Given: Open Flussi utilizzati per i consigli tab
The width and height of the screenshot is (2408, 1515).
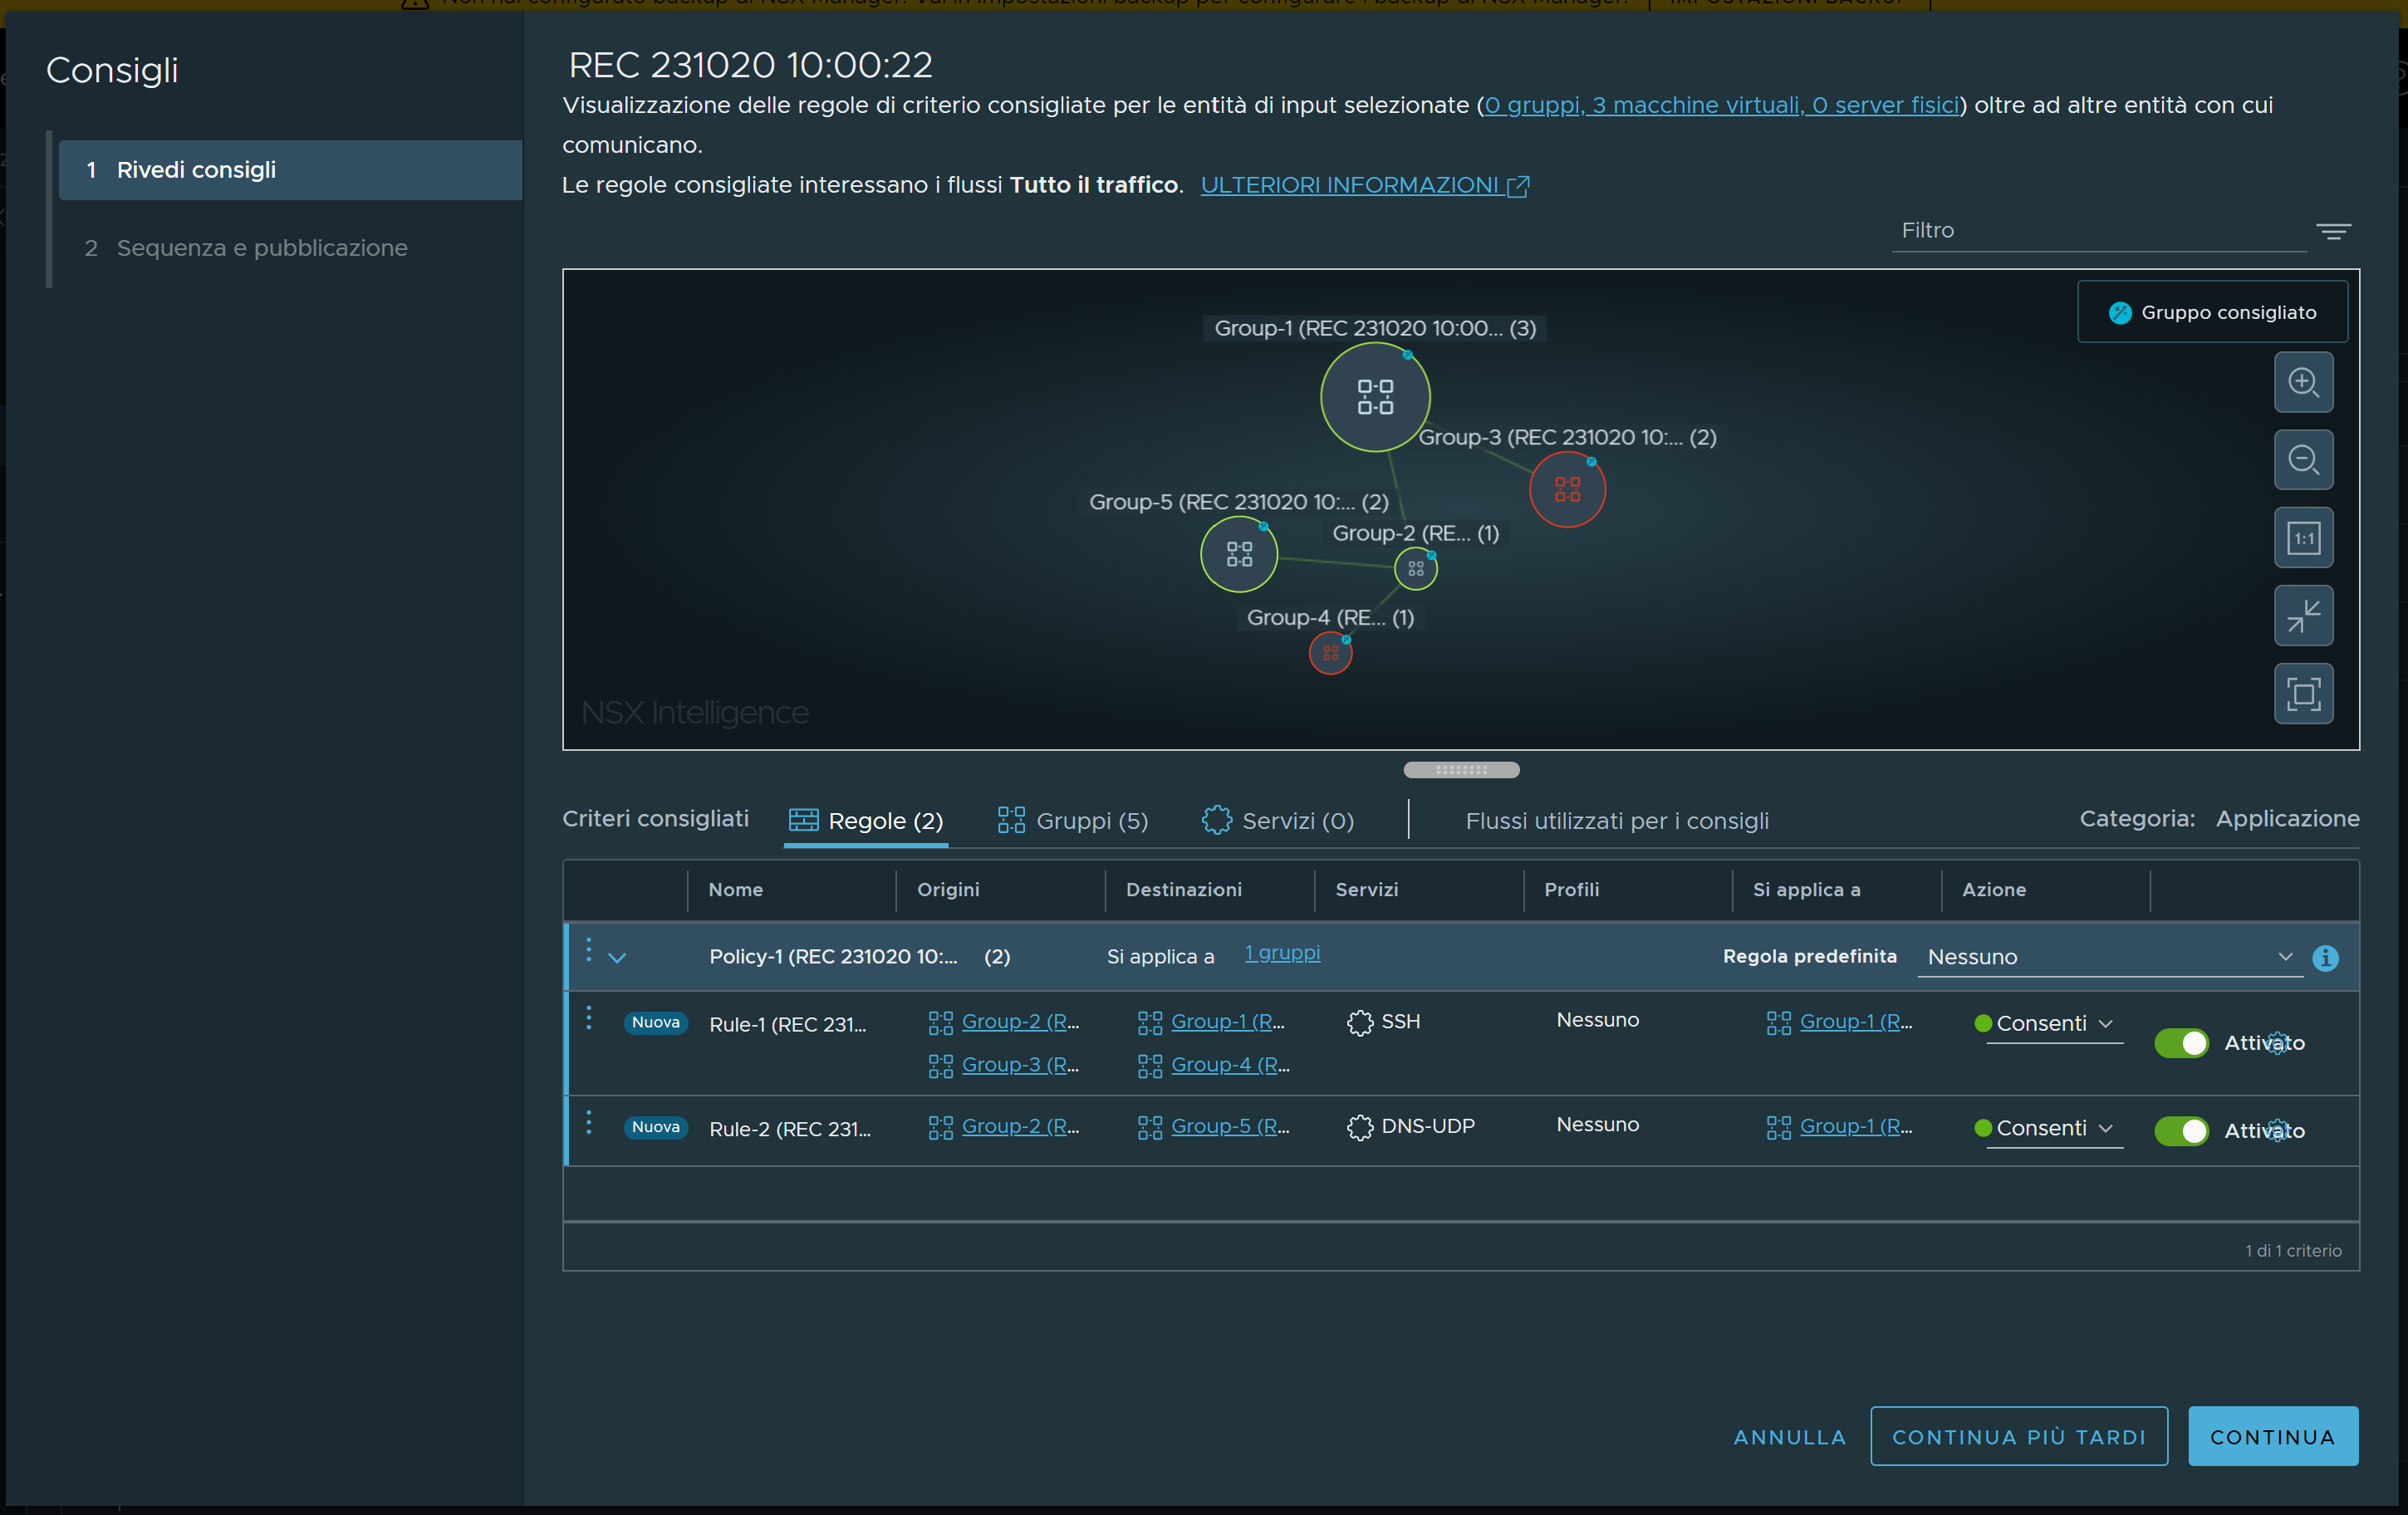Looking at the screenshot, I should [1617, 821].
